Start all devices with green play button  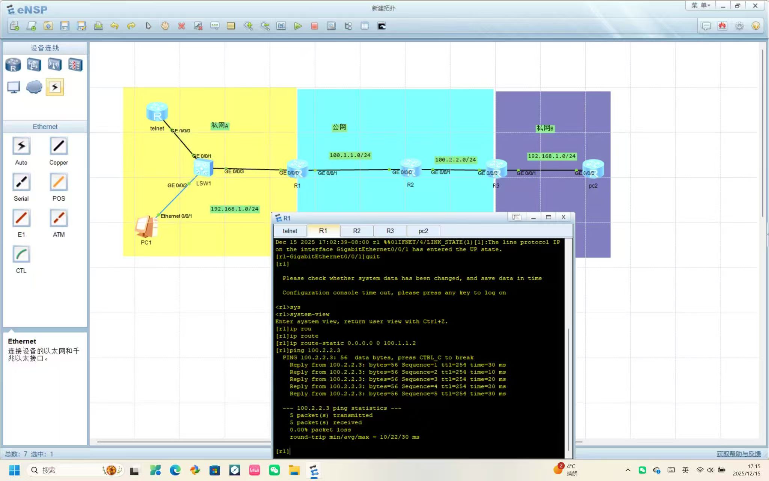coord(298,26)
